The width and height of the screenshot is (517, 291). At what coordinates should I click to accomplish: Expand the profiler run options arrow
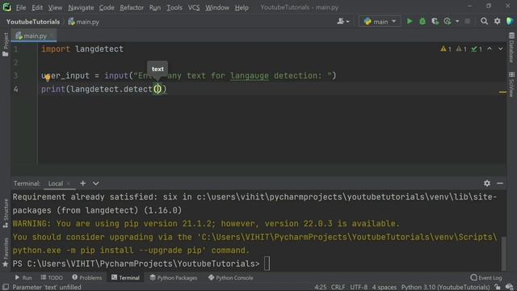coord(457,22)
